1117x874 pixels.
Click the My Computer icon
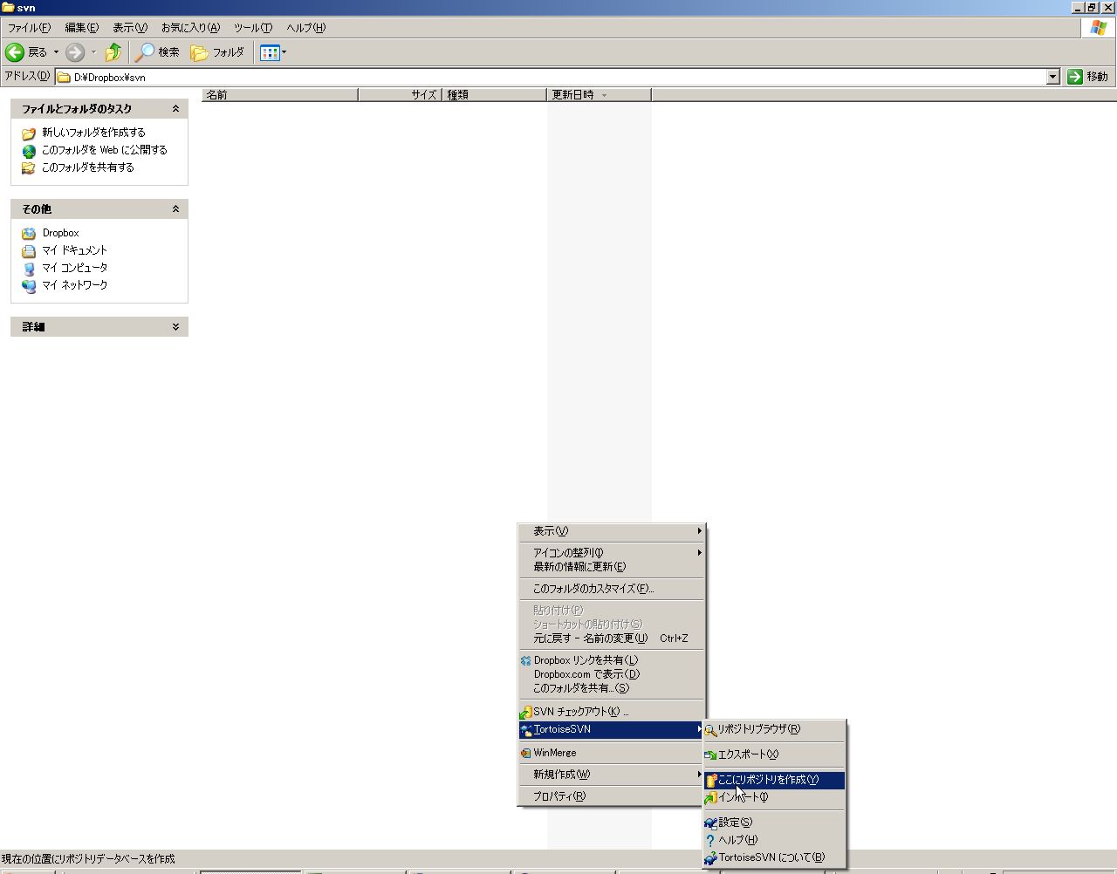29,269
